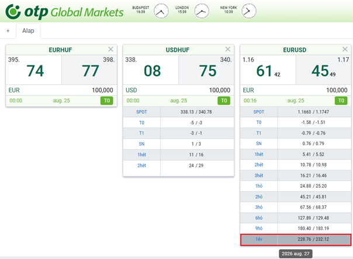
Task: Edit the EURHUF amount 100,000 field
Action: pyautogui.click(x=102, y=90)
